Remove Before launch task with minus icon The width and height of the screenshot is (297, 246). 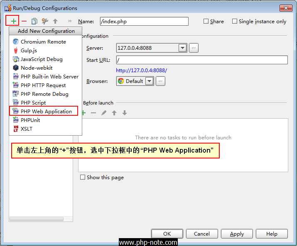click(x=93, y=113)
